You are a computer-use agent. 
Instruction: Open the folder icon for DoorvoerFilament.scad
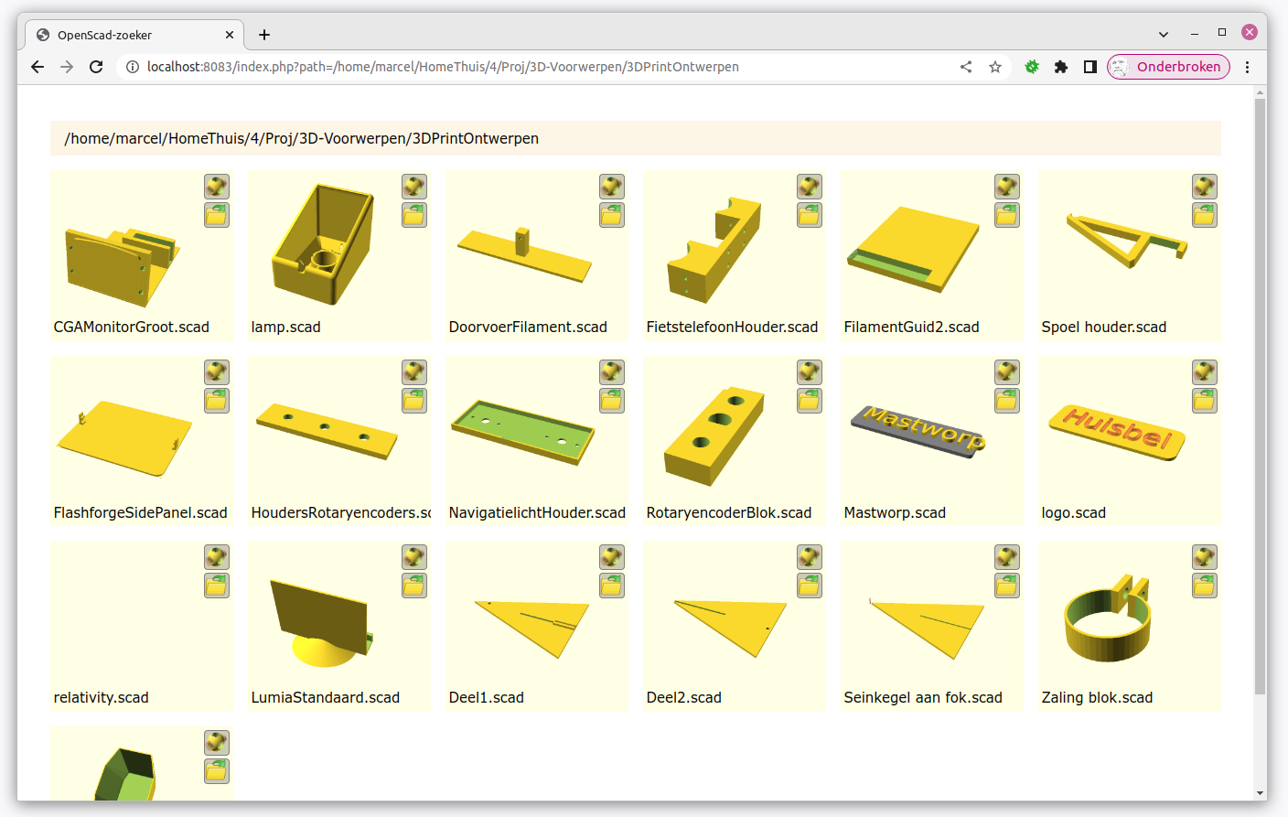(x=612, y=215)
